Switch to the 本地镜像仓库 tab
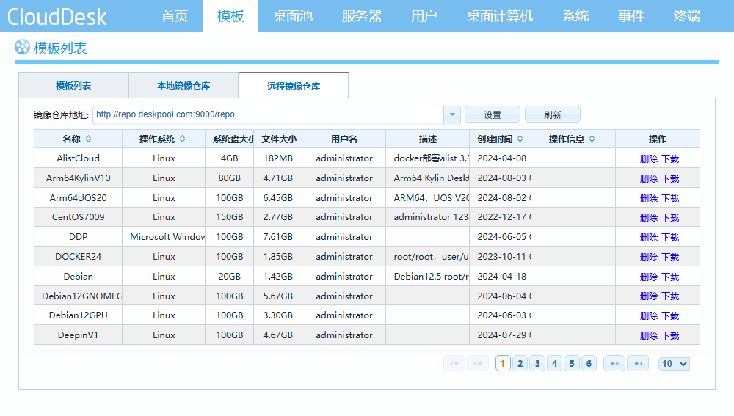 click(183, 86)
